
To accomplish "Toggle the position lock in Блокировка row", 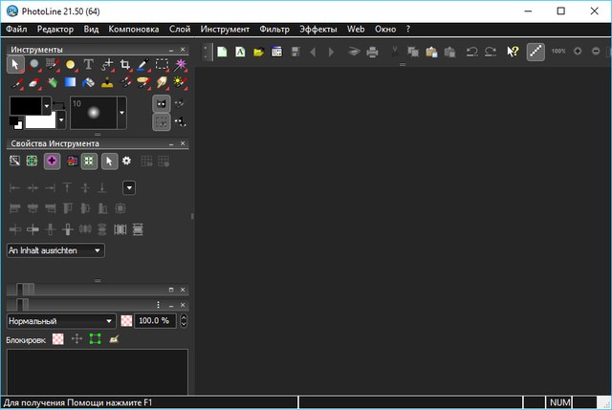I will (x=76, y=339).
